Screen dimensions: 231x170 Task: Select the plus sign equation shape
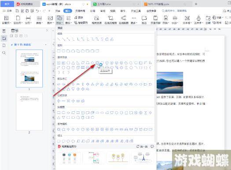tap(59, 101)
